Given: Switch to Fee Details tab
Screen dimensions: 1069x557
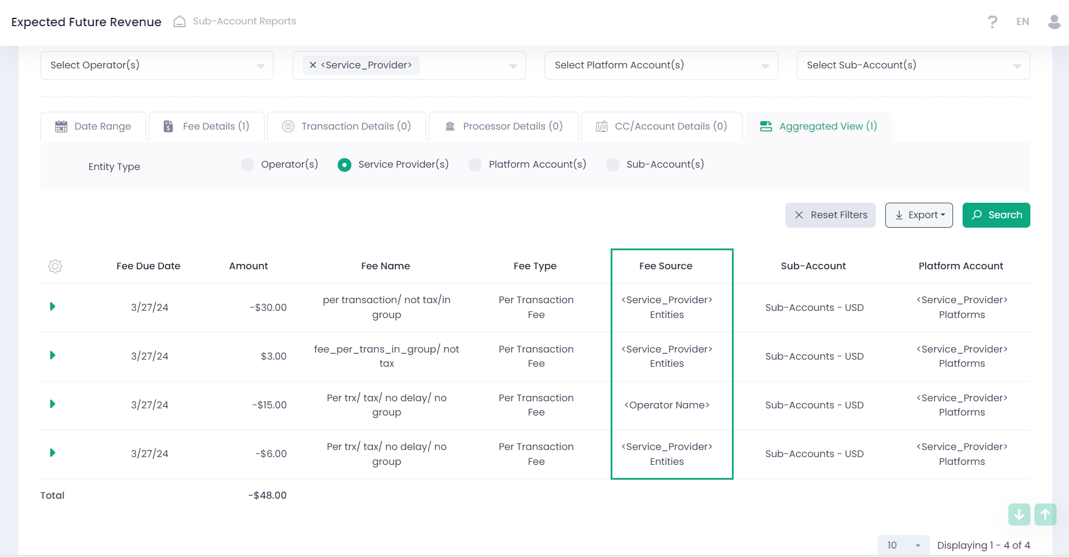Looking at the screenshot, I should pyautogui.click(x=206, y=127).
